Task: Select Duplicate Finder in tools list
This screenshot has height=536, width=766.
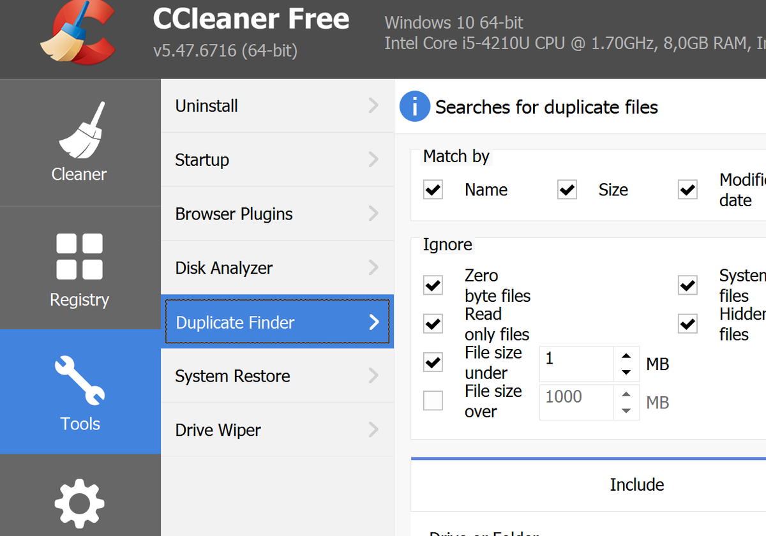Action: pyautogui.click(x=277, y=322)
